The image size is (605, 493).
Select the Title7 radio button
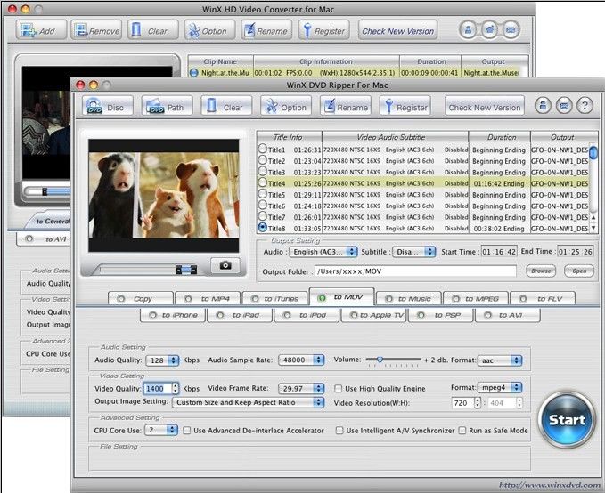point(263,216)
